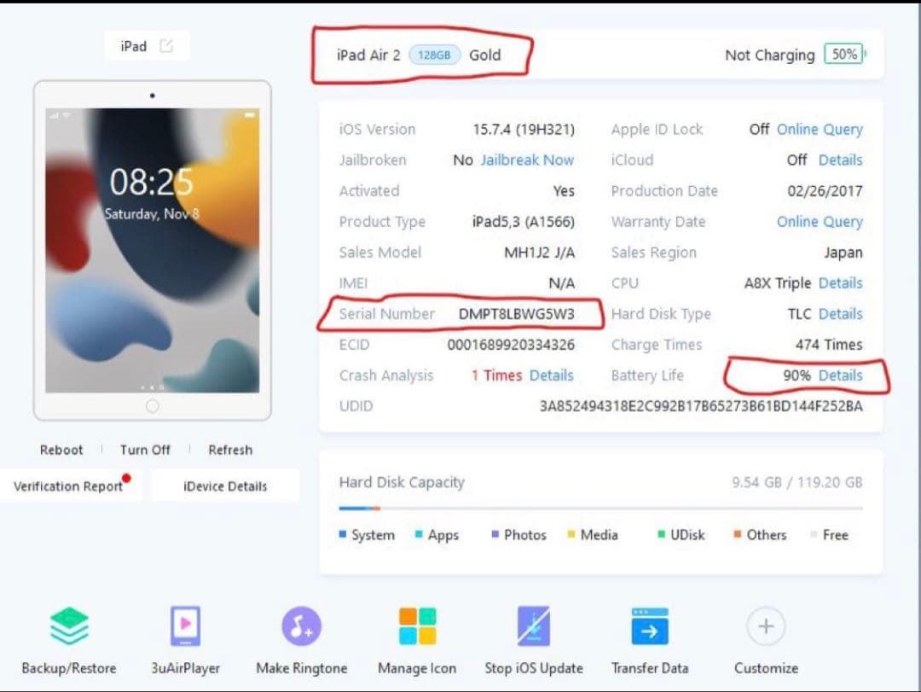
Task: Open the Make Ringtone tool
Action: click(x=301, y=627)
